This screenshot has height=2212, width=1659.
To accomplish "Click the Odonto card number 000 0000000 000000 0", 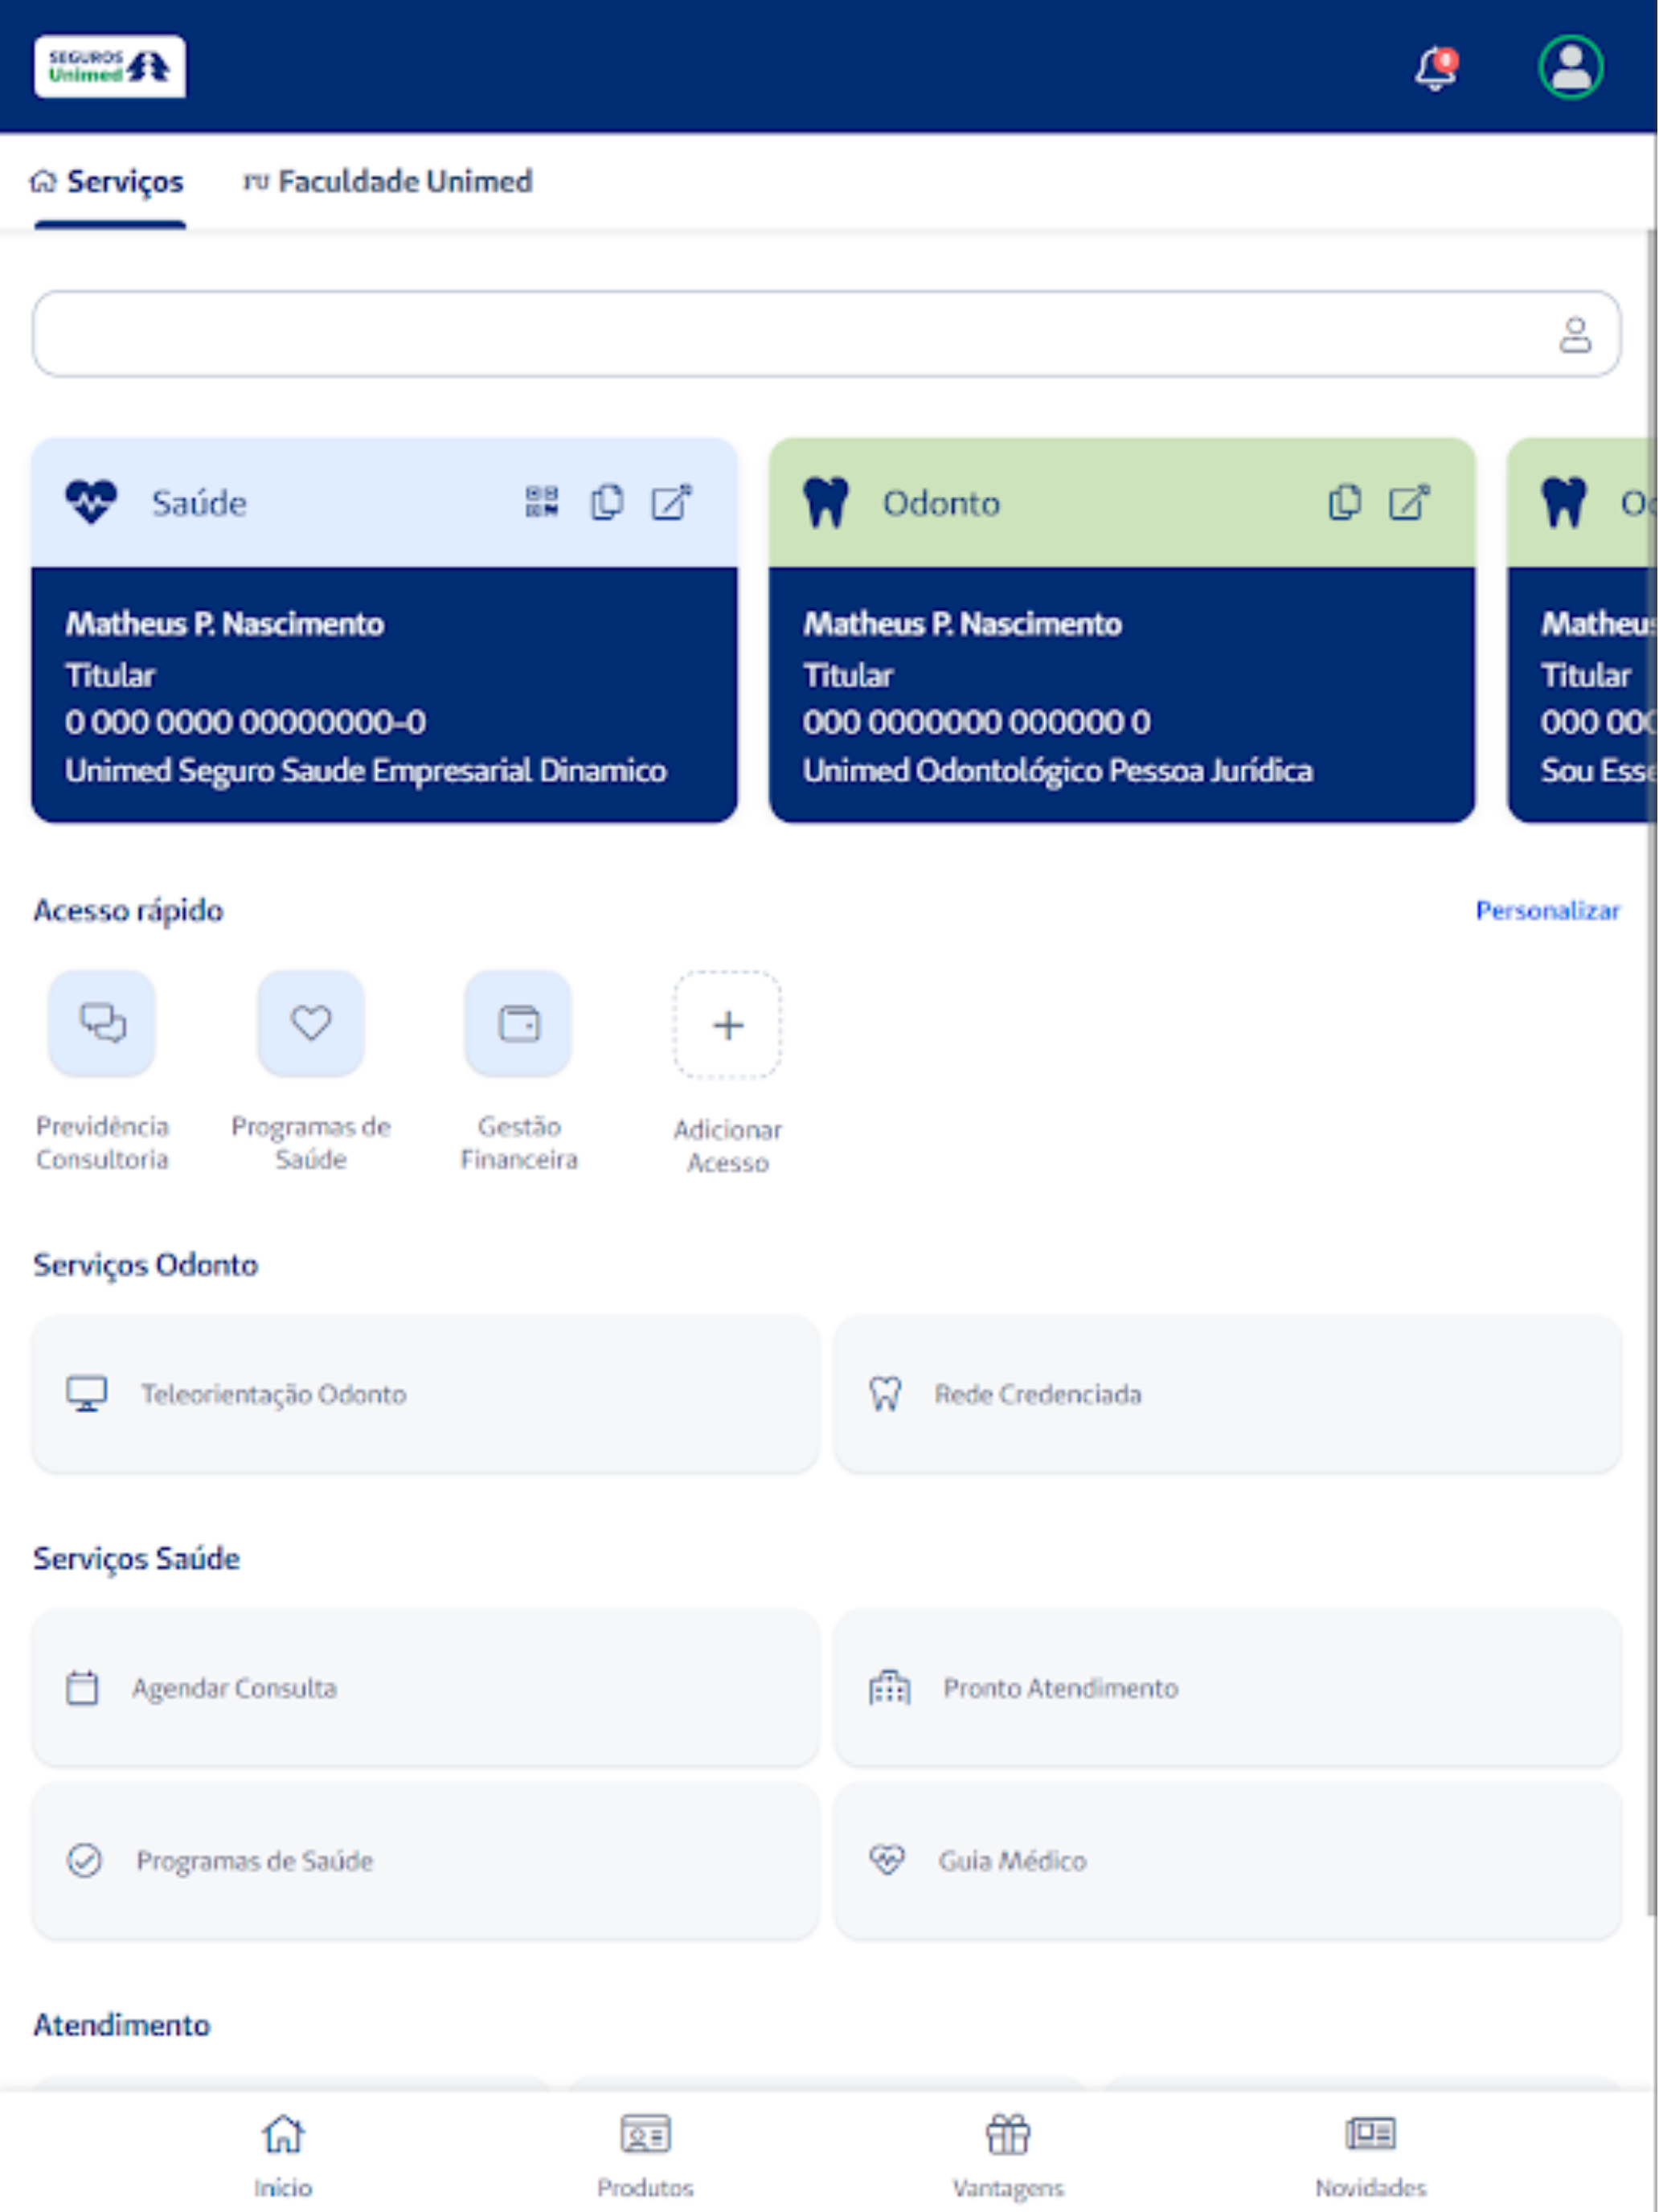I will [x=977, y=722].
